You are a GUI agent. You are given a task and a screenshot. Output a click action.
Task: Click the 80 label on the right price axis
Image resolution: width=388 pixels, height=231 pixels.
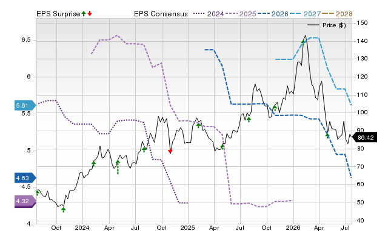coord(361,149)
